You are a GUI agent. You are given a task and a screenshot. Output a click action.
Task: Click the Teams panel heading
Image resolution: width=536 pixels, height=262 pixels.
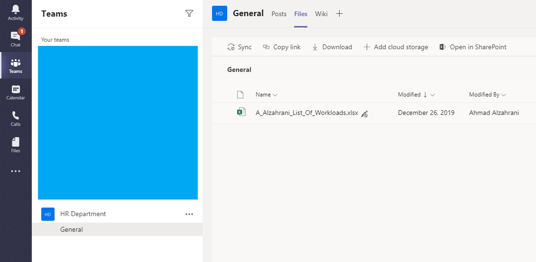point(54,13)
